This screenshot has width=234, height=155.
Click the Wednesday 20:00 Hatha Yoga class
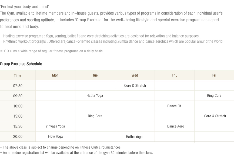(134, 137)
